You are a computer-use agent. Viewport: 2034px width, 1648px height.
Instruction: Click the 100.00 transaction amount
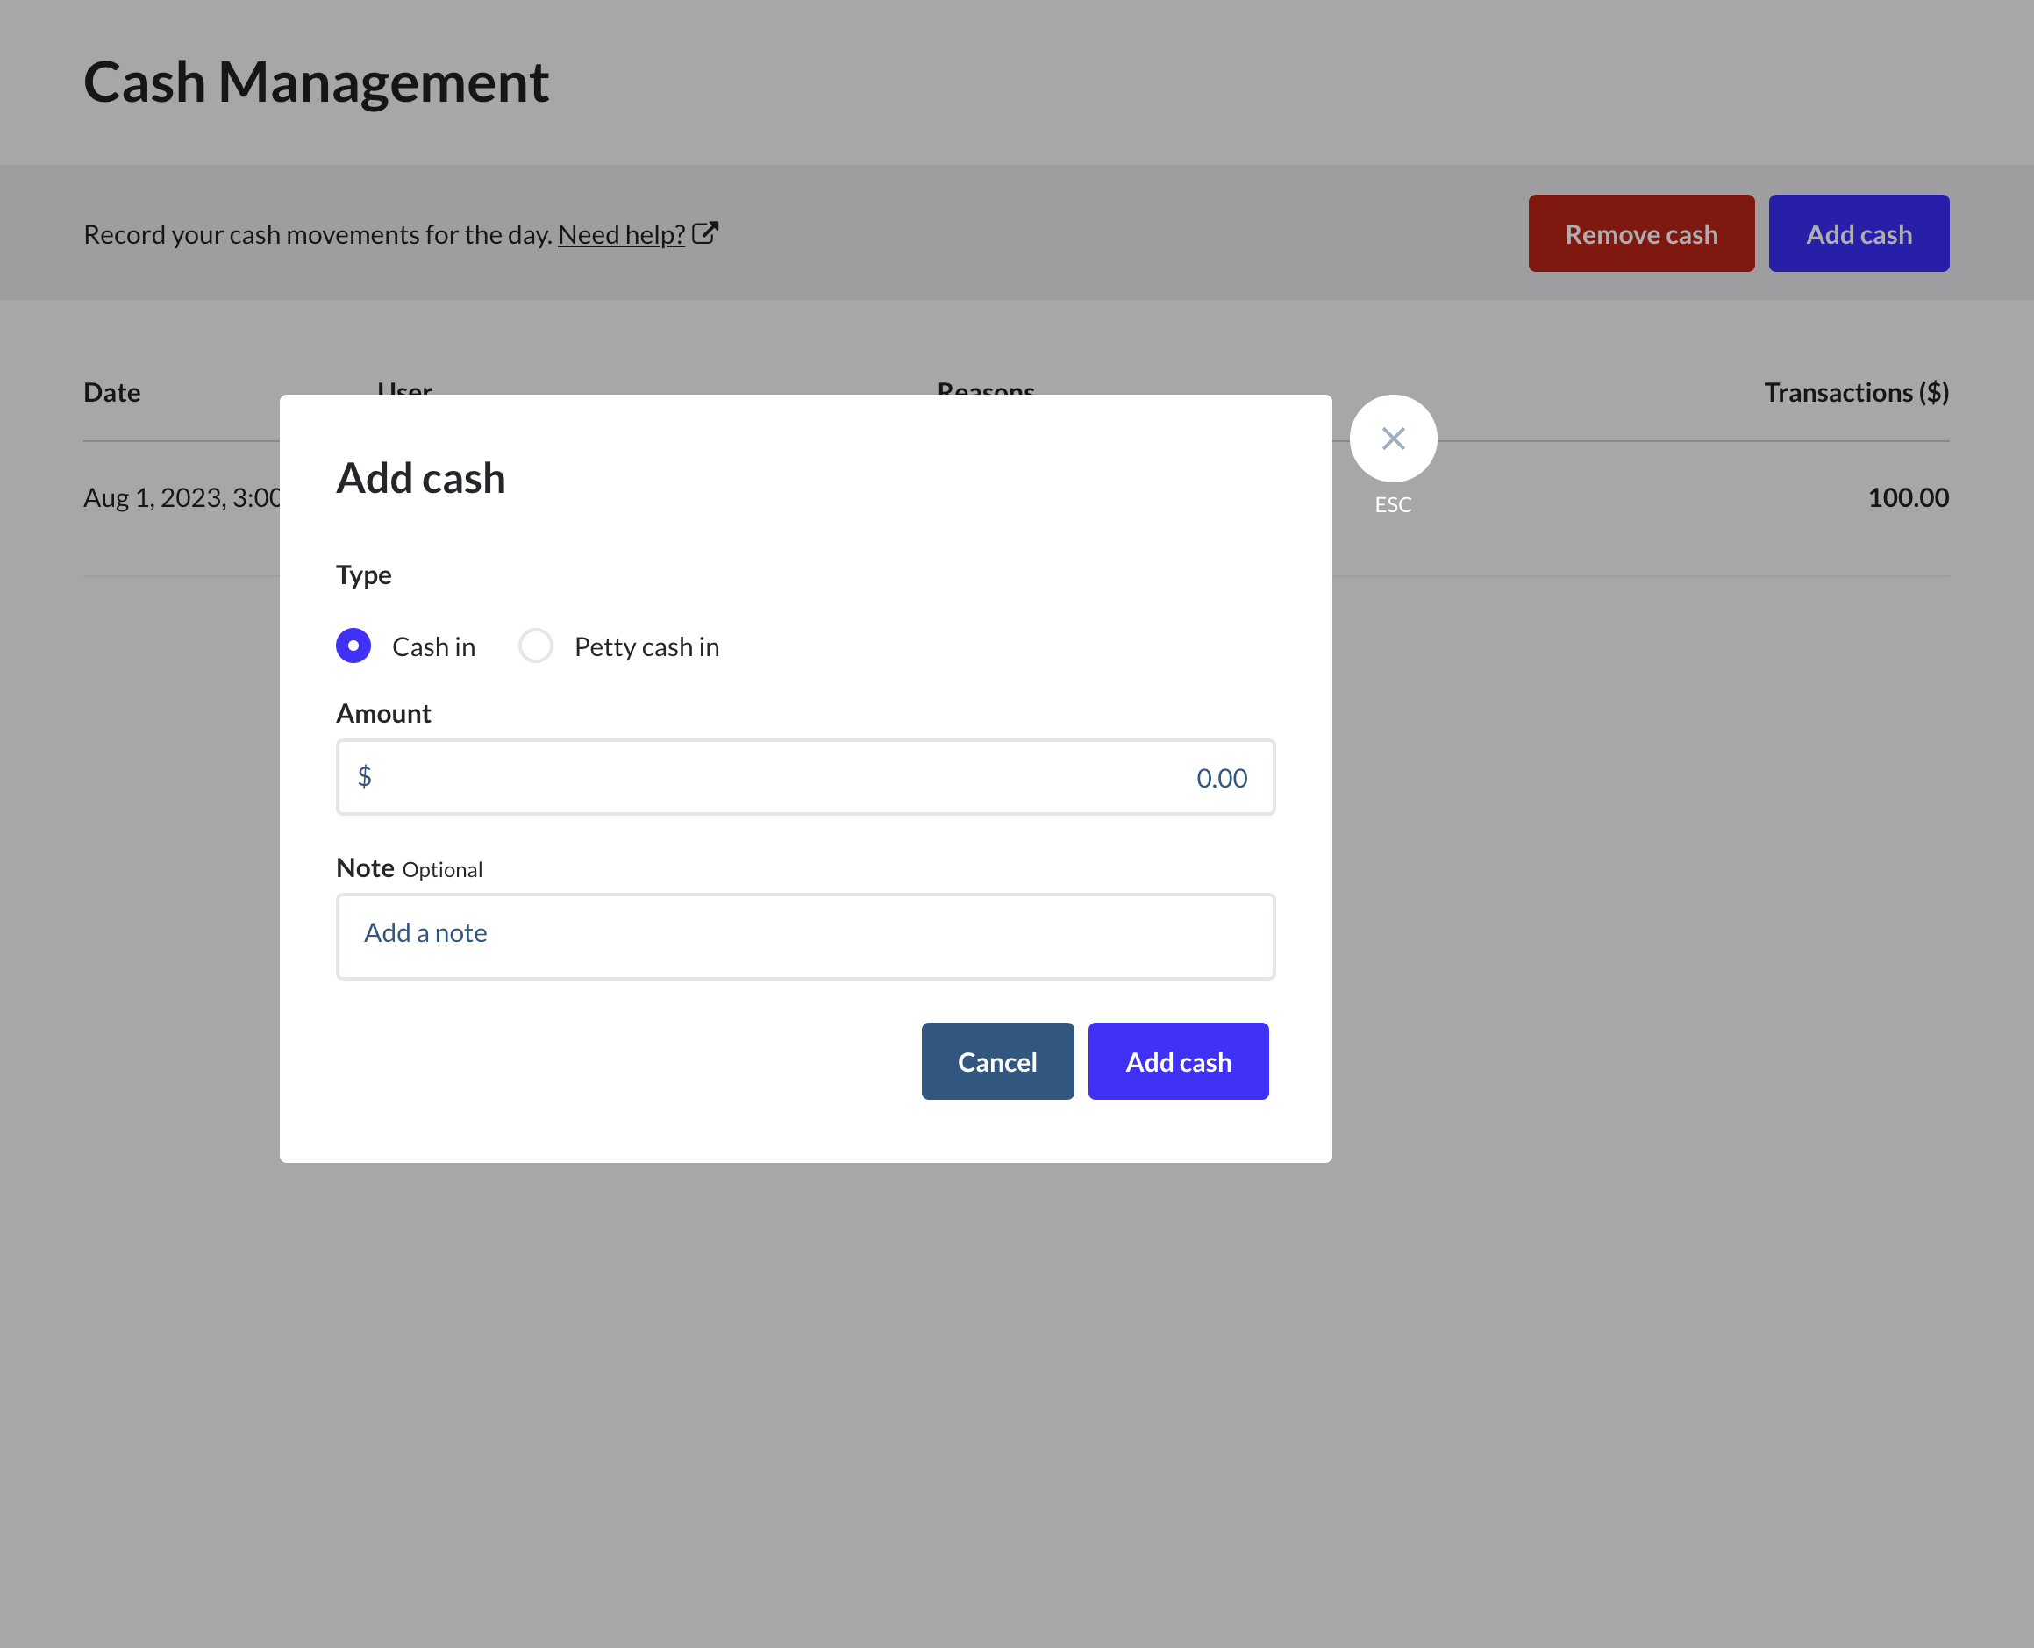click(1907, 497)
